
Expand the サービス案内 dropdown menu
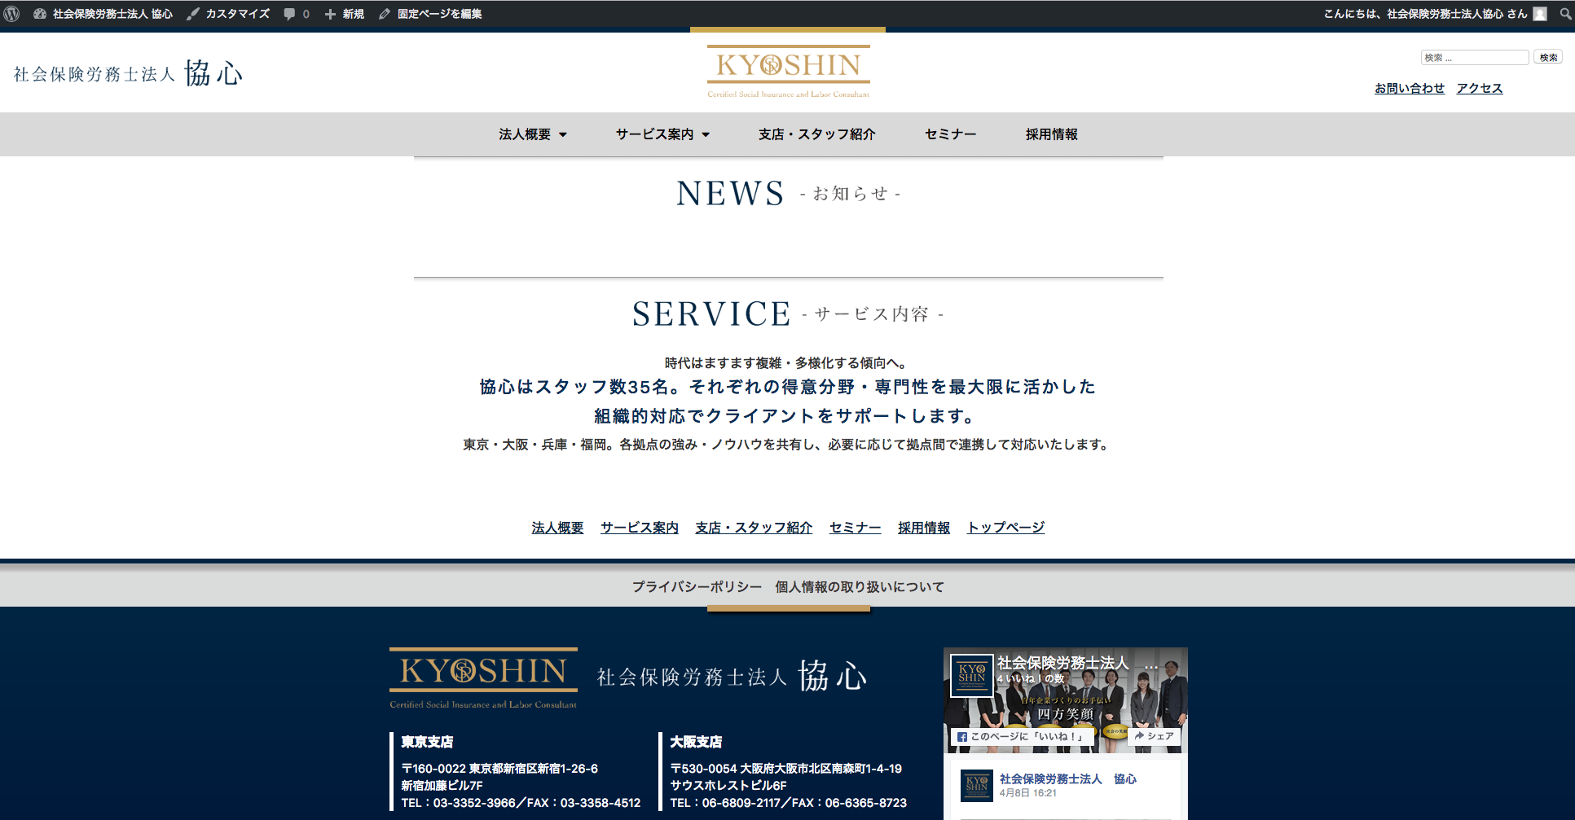[x=662, y=134]
